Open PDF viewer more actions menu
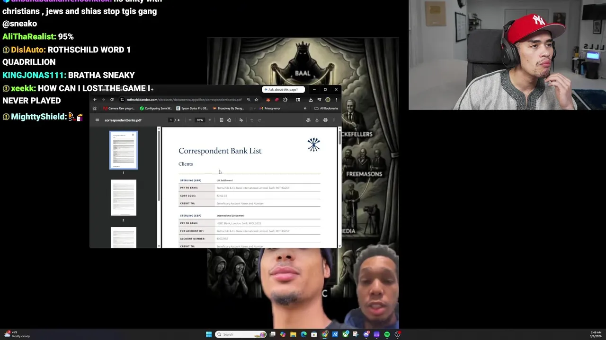This screenshot has width=606, height=340. [334, 120]
